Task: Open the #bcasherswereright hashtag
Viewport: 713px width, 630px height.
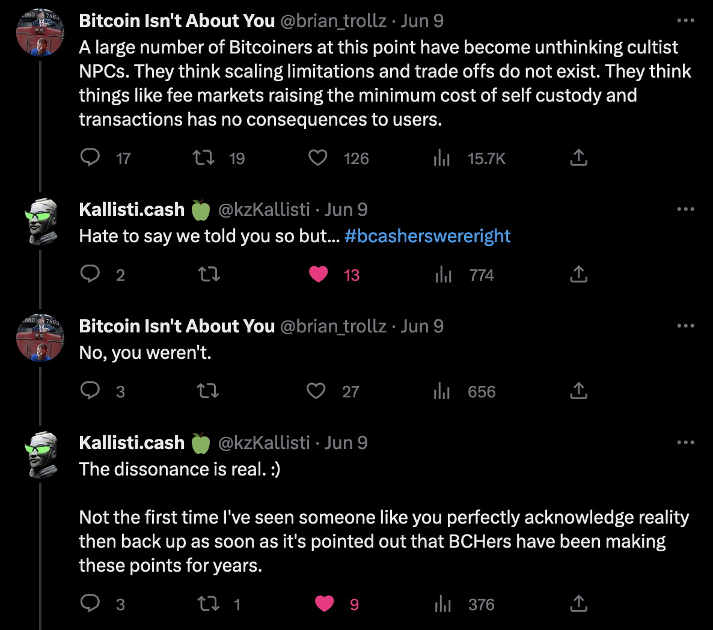Action: (427, 236)
